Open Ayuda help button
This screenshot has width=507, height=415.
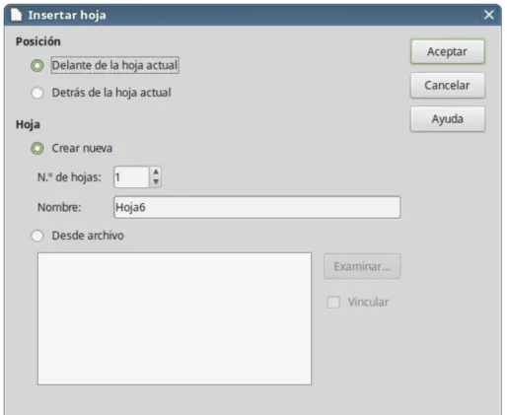tap(447, 119)
